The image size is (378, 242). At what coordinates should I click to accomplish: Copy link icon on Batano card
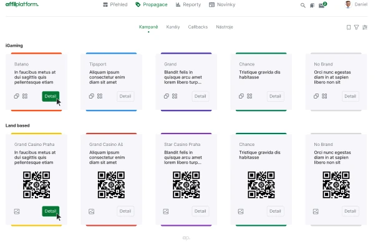pyautogui.click(x=16, y=96)
